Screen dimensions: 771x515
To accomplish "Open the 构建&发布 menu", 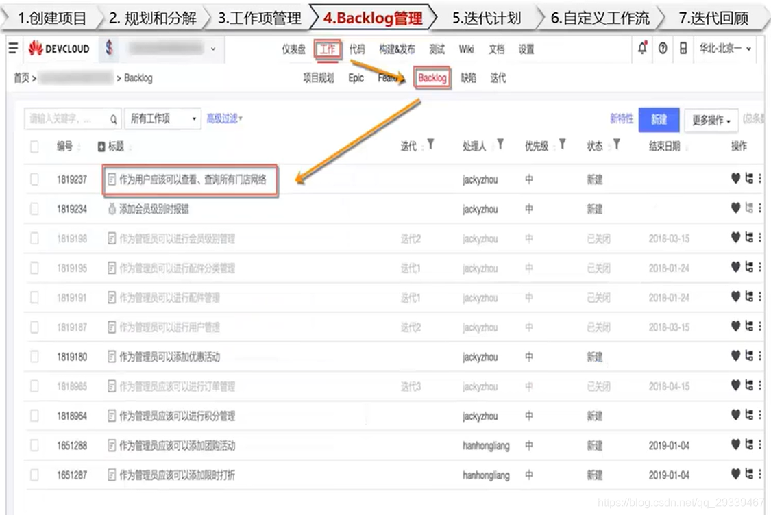I will coord(397,49).
